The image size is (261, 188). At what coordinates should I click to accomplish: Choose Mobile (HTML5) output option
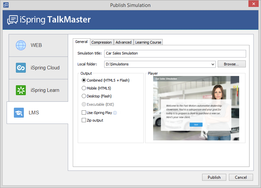[84, 88]
